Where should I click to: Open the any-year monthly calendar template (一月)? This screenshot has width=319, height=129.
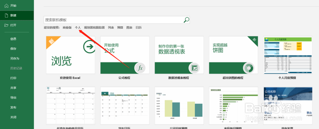pos(70,106)
